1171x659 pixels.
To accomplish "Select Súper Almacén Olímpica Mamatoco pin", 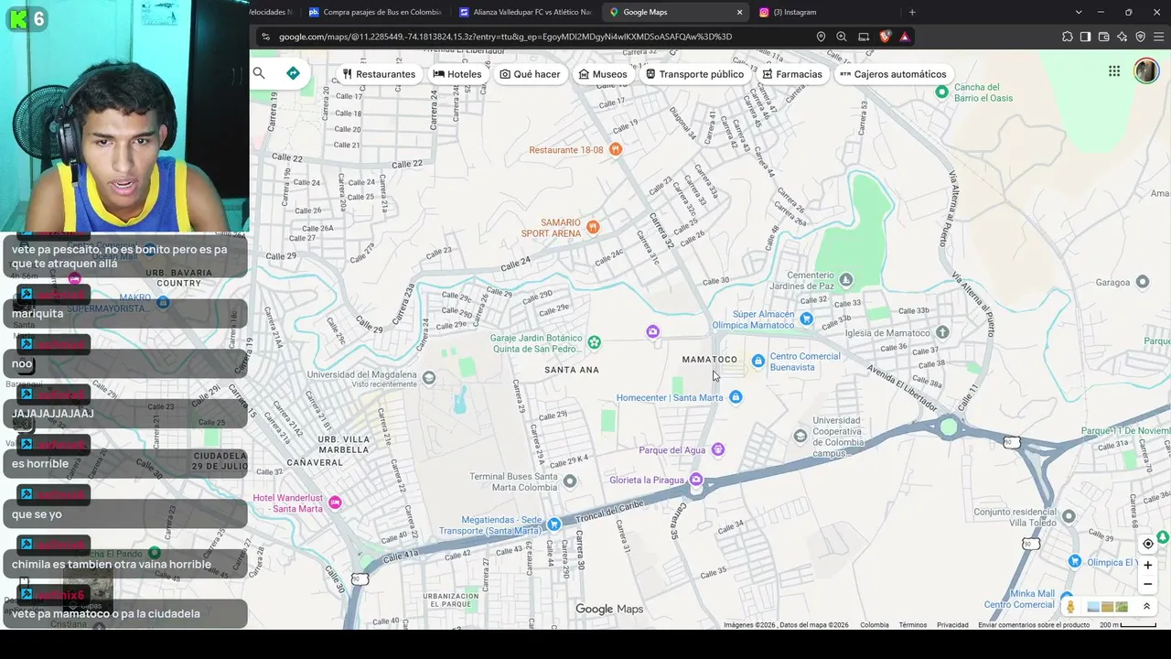I will click(806, 319).
